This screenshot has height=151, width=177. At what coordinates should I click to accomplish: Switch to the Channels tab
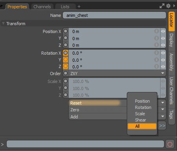[x=42, y=7]
